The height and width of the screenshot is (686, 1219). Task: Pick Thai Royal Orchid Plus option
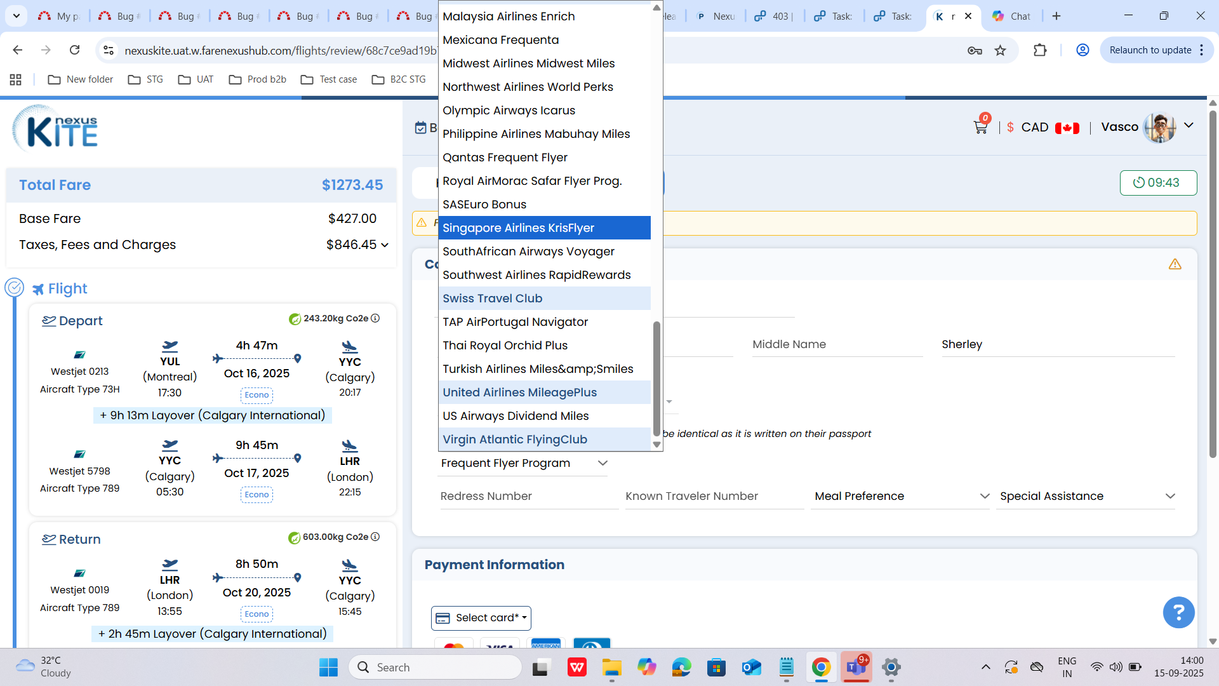pos(544,346)
